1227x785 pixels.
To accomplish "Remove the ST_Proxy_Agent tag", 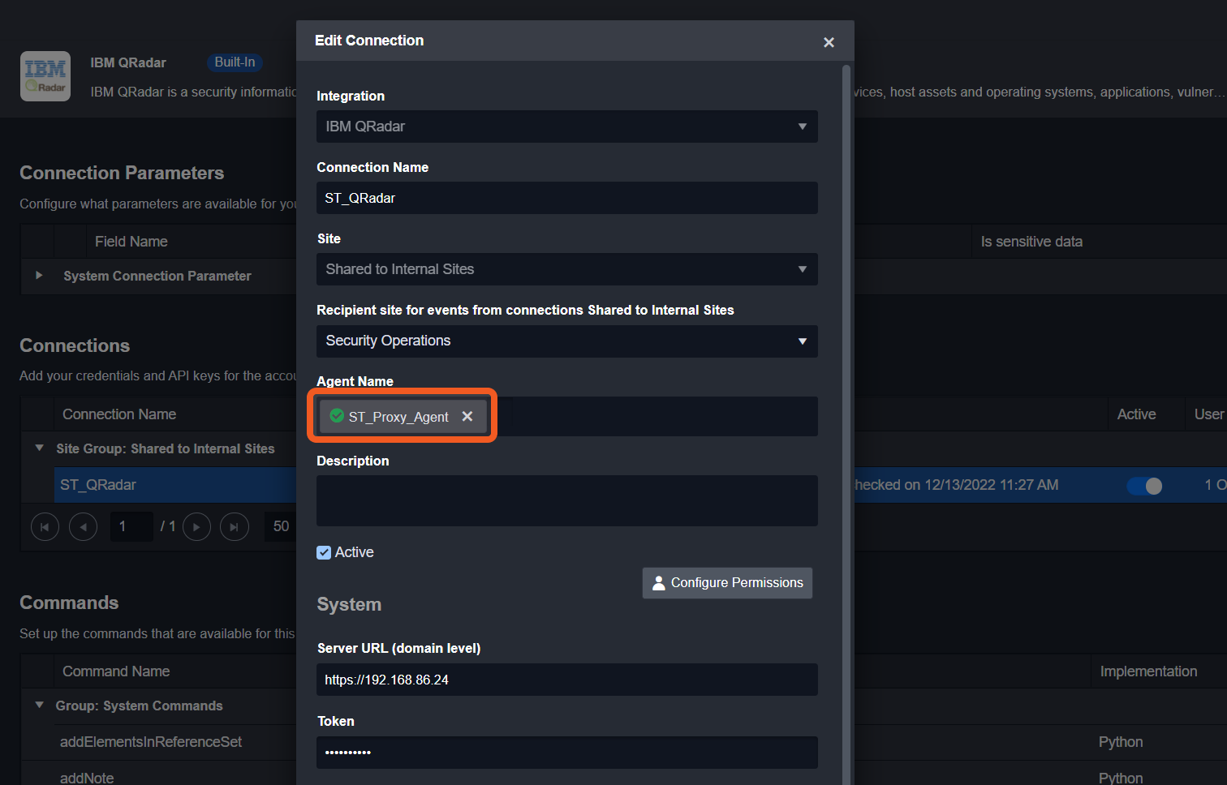I will coord(467,416).
